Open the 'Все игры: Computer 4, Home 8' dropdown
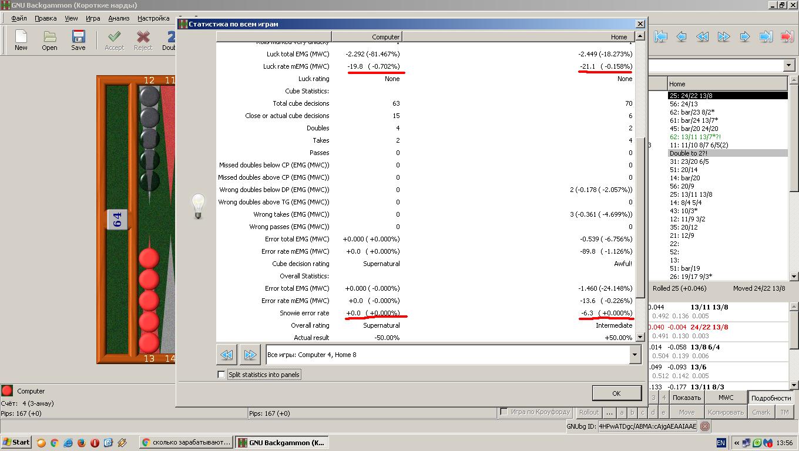 pos(634,355)
